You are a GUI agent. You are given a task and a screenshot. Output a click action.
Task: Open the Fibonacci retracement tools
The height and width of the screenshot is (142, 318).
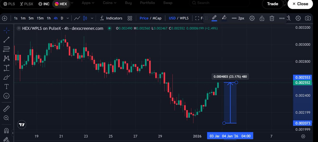pyautogui.click(x=7, y=49)
